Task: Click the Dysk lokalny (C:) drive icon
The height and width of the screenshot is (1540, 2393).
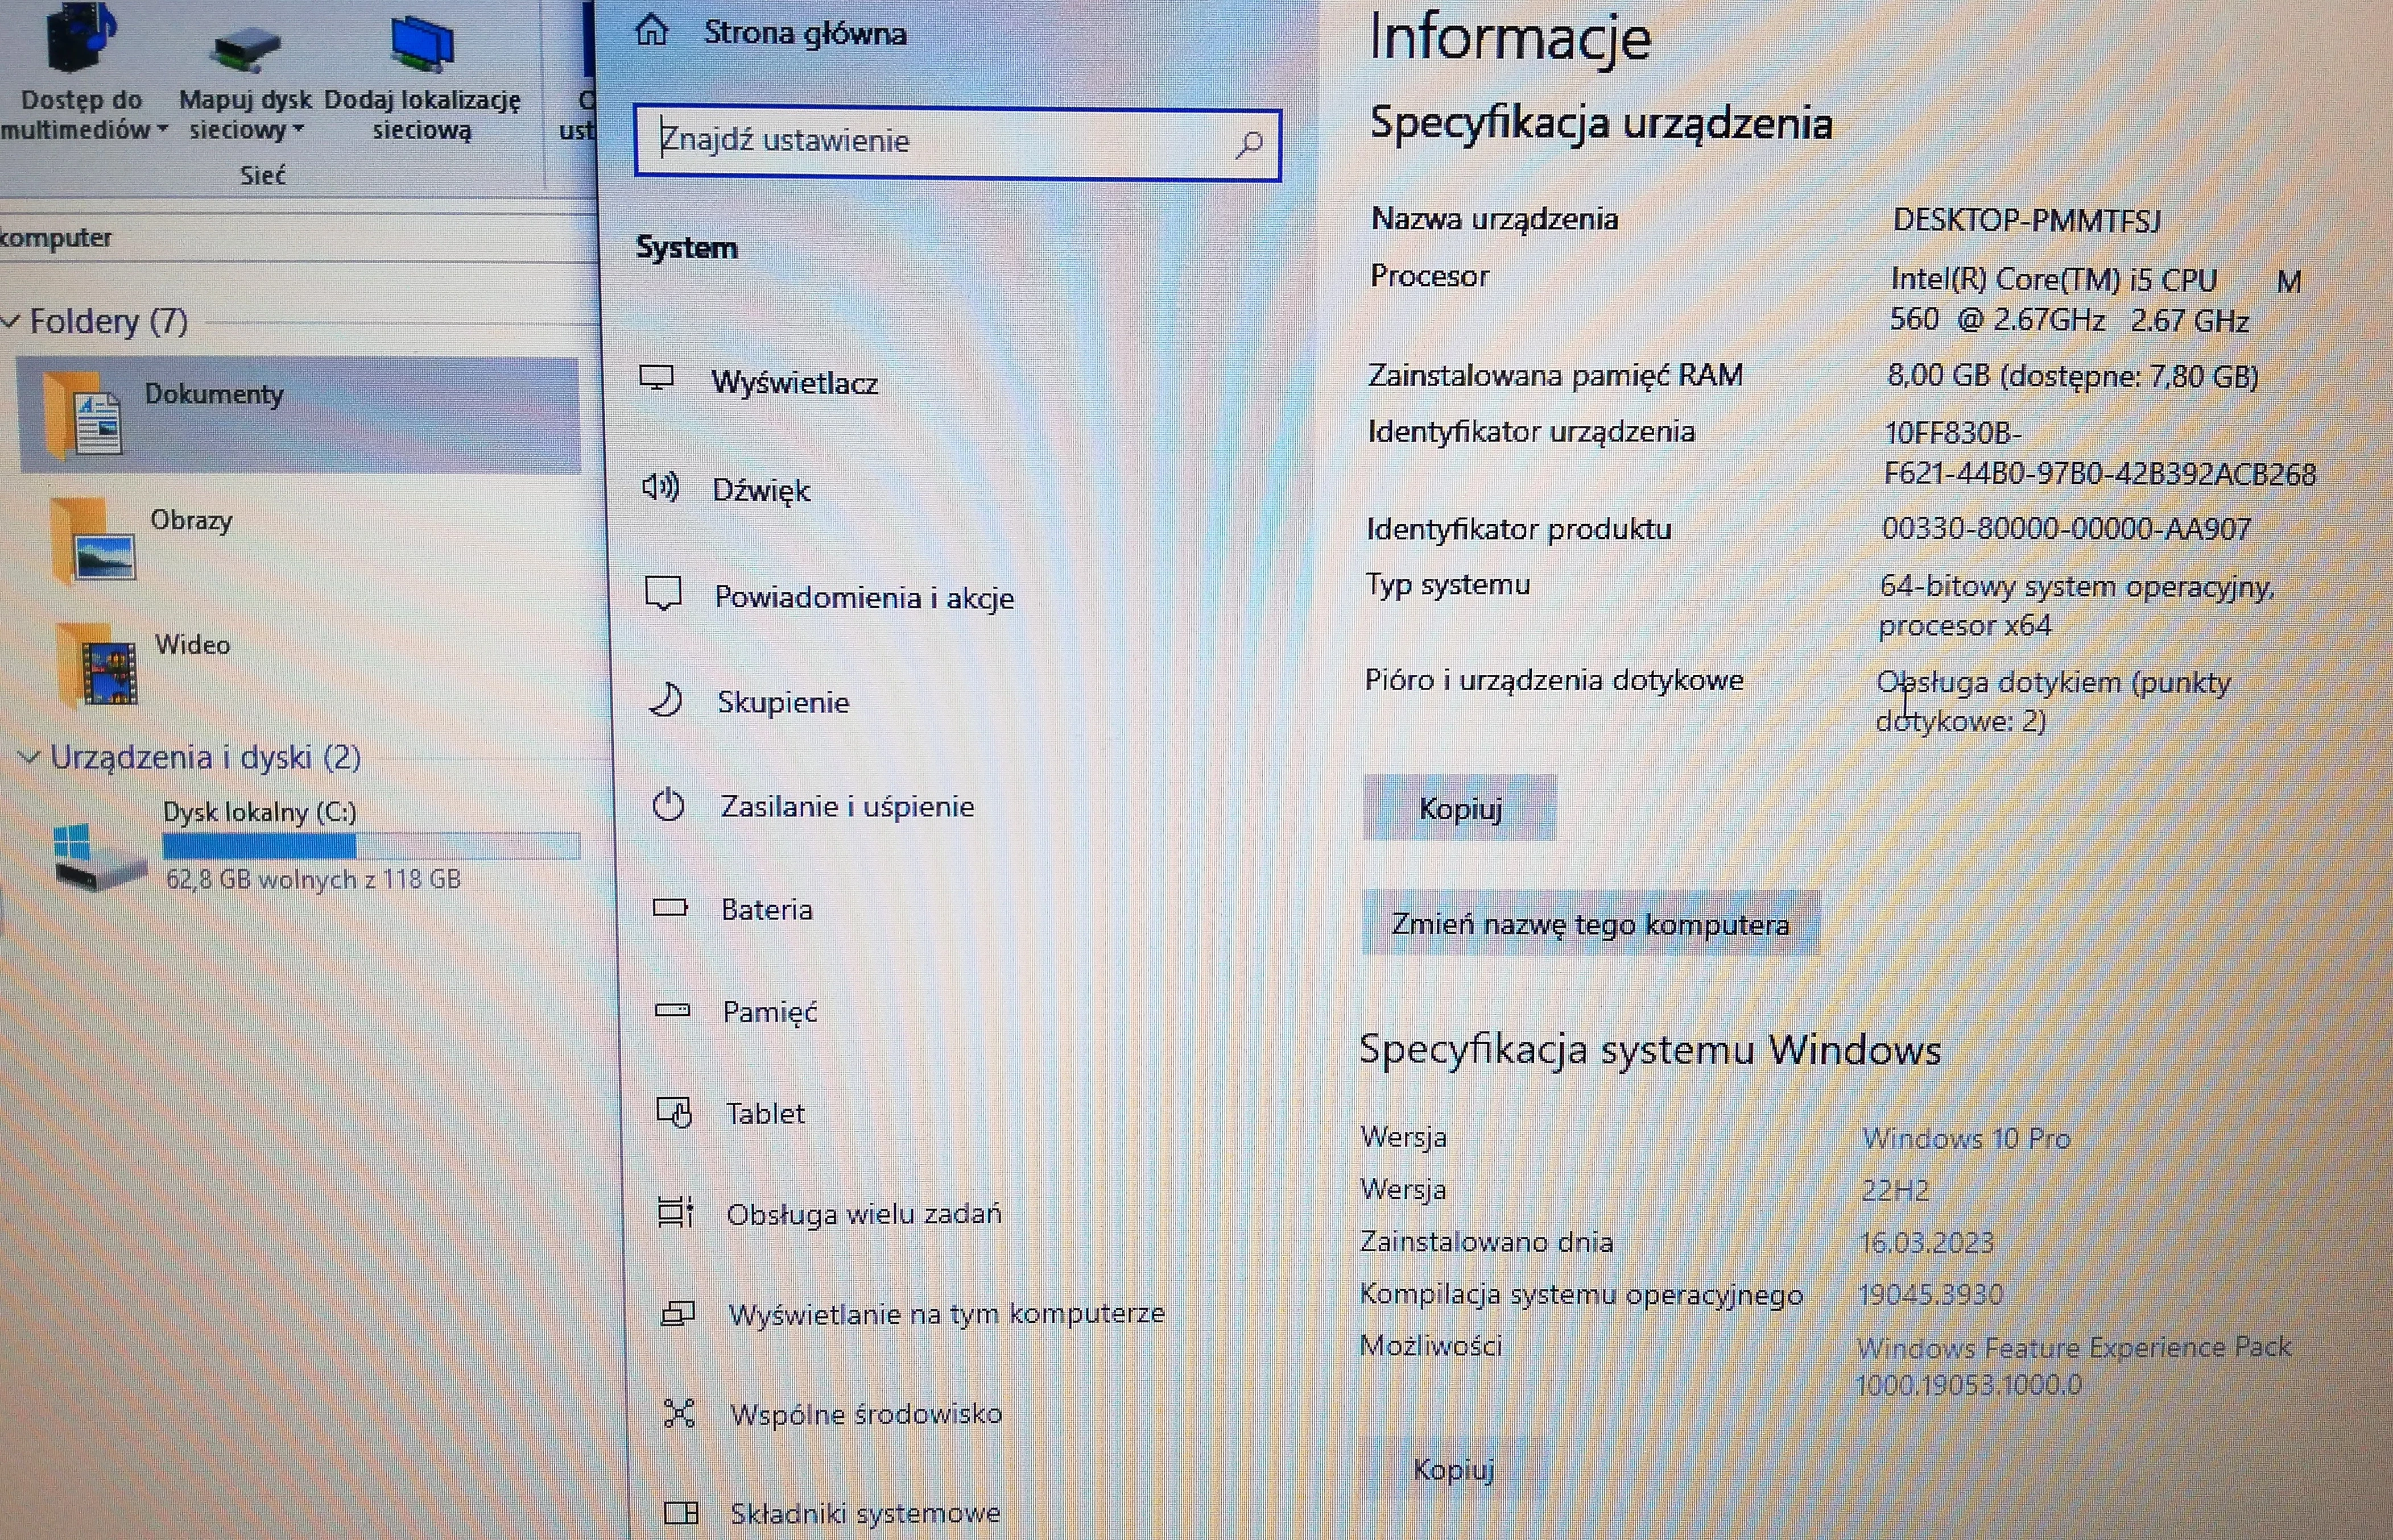Action: click(x=98, y=856)
